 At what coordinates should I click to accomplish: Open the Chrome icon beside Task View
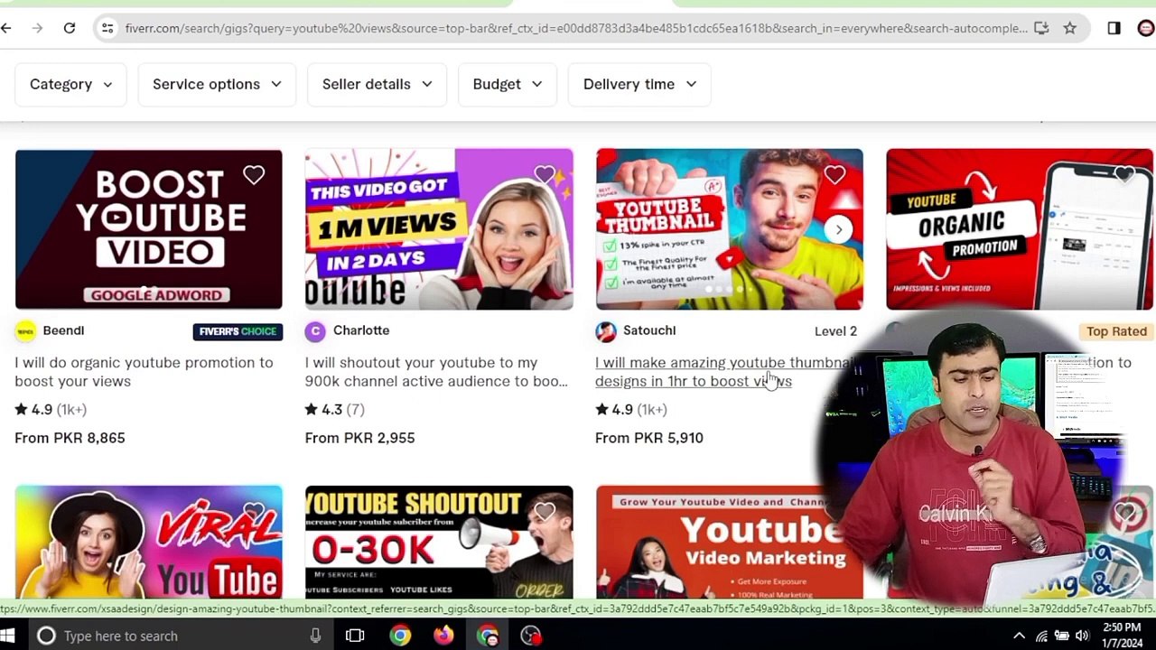tap(400, 636)
